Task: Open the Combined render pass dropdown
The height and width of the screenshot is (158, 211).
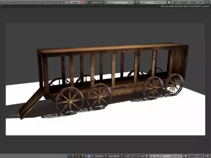Action: point(98,156)
